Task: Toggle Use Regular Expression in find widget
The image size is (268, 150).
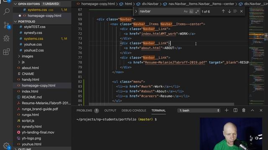Action: [x=197, y=11]
